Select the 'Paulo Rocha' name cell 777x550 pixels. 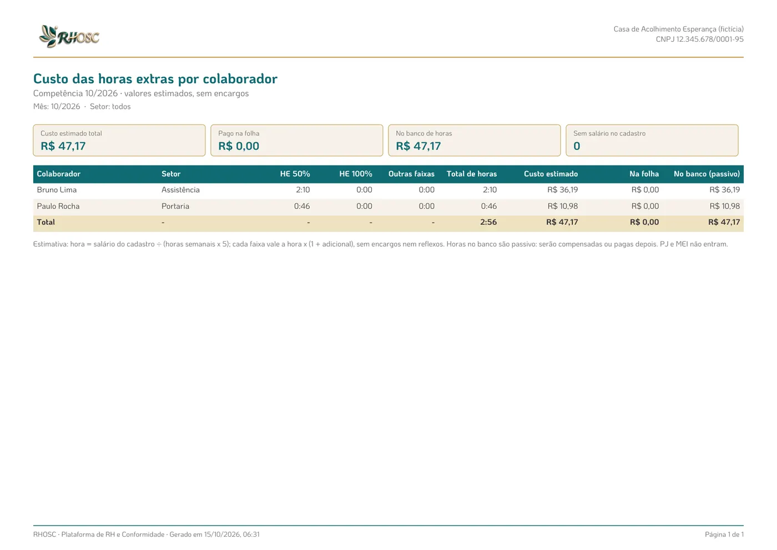pyautogui.click(x=58, y=206)
